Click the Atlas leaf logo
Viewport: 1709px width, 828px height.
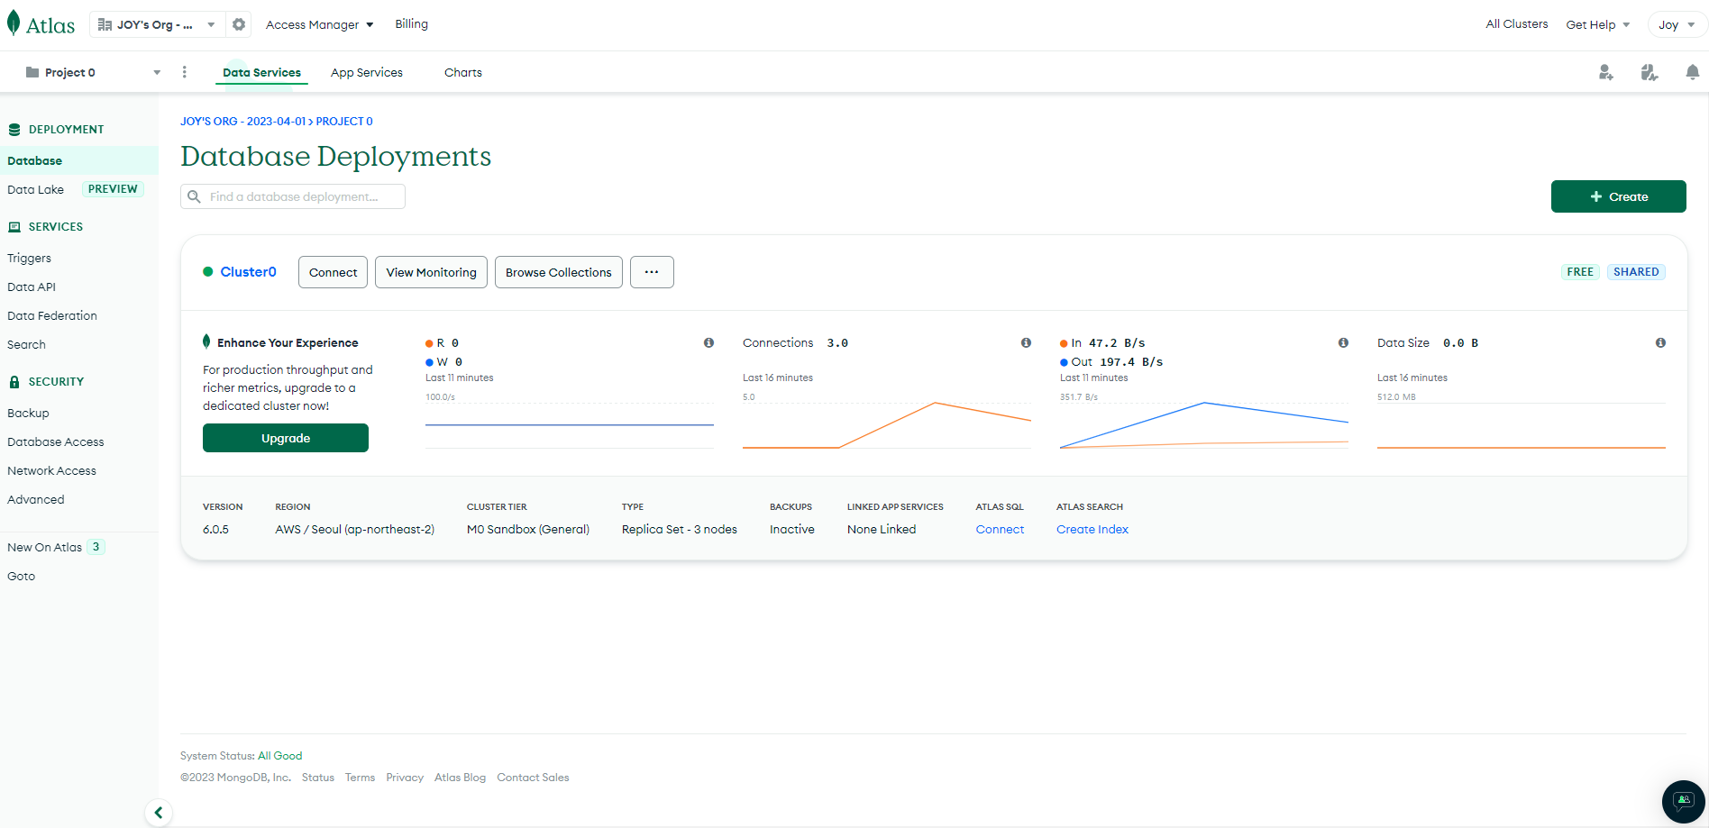point(41,24)
